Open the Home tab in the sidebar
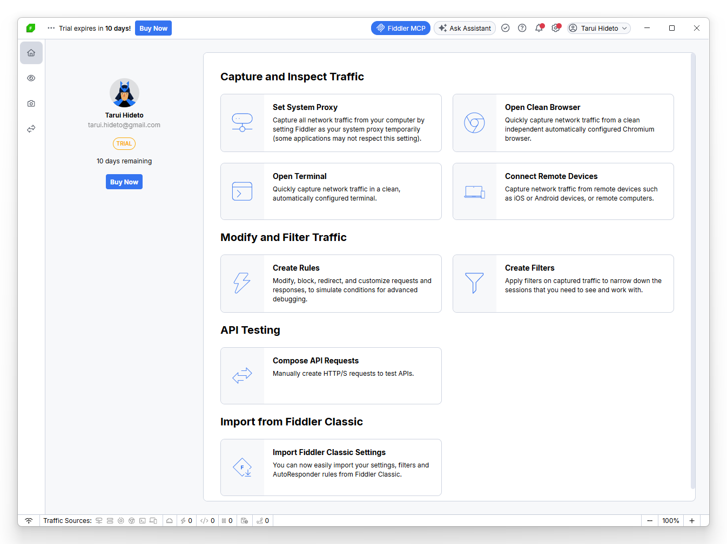Viewport: 727px width, 544px height. 31,53
